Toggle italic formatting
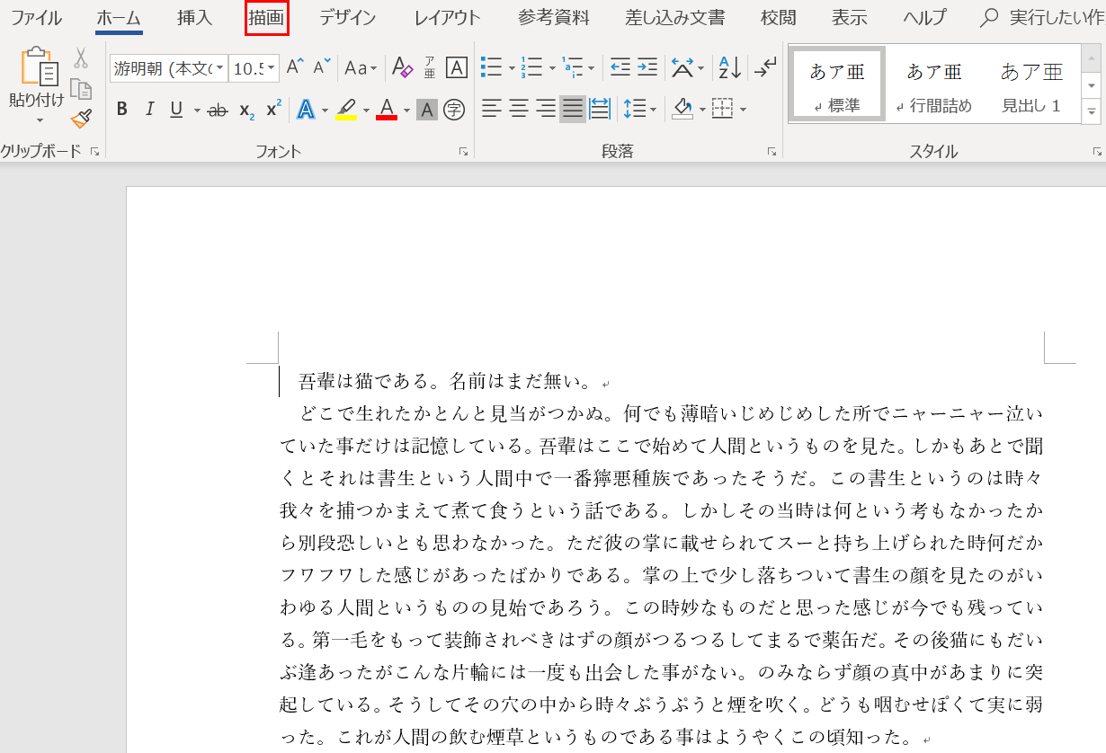The width and height of the screenshot is (1106, 753). click(149, 110)
